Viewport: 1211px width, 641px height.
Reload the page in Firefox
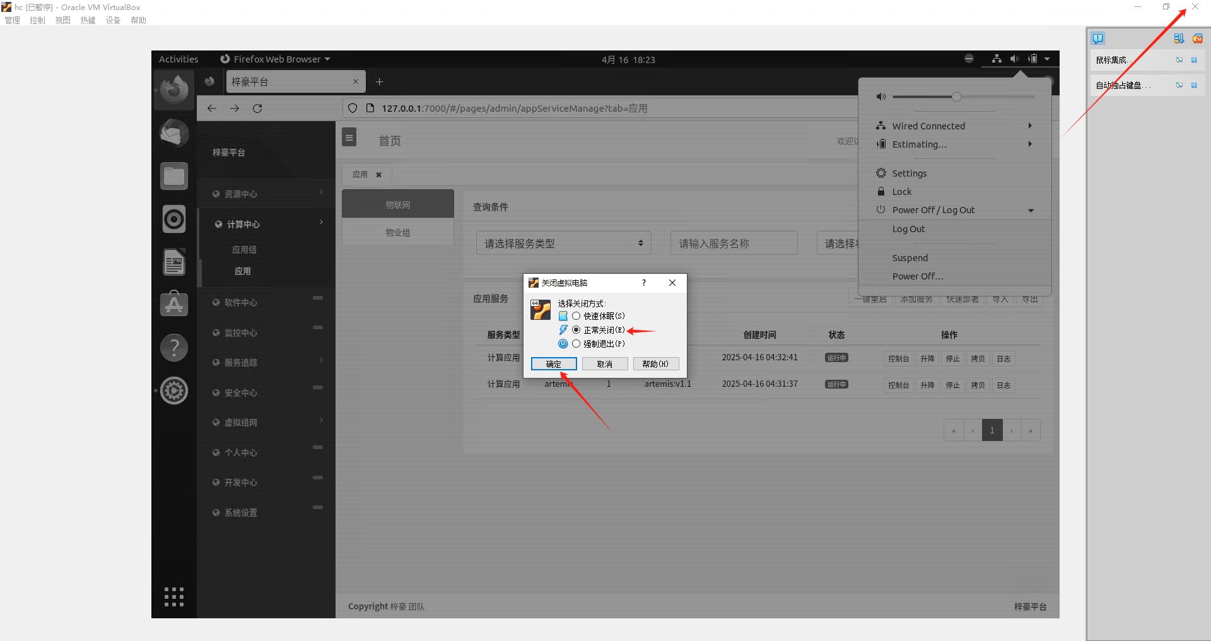tap(257, 109)
